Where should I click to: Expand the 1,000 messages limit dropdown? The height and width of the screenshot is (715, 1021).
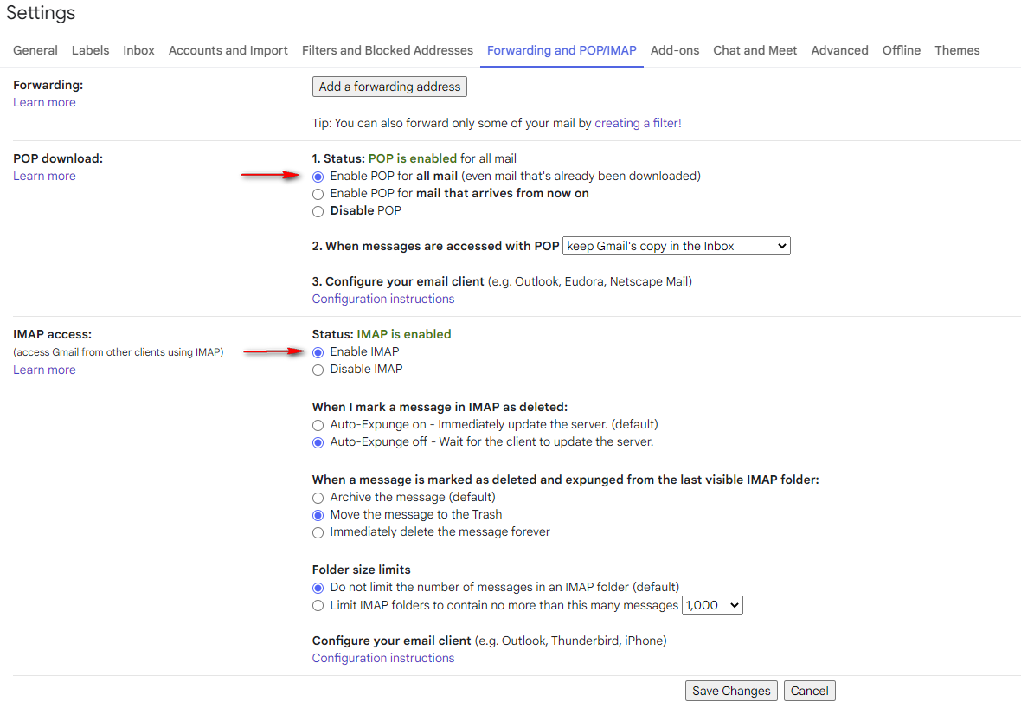[712, 606]
